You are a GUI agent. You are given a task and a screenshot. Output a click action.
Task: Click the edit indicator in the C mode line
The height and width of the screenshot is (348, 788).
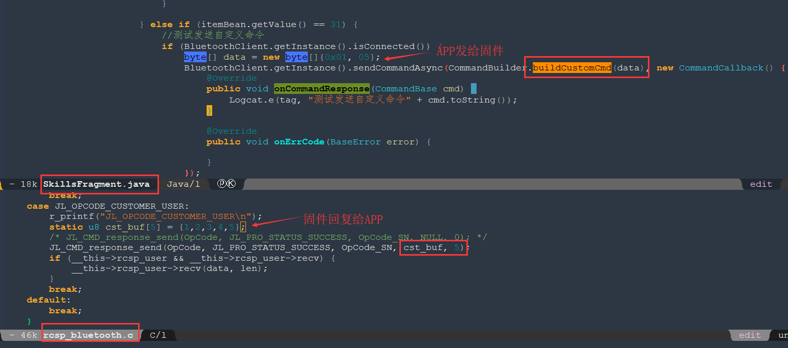(x=750, y=335)
